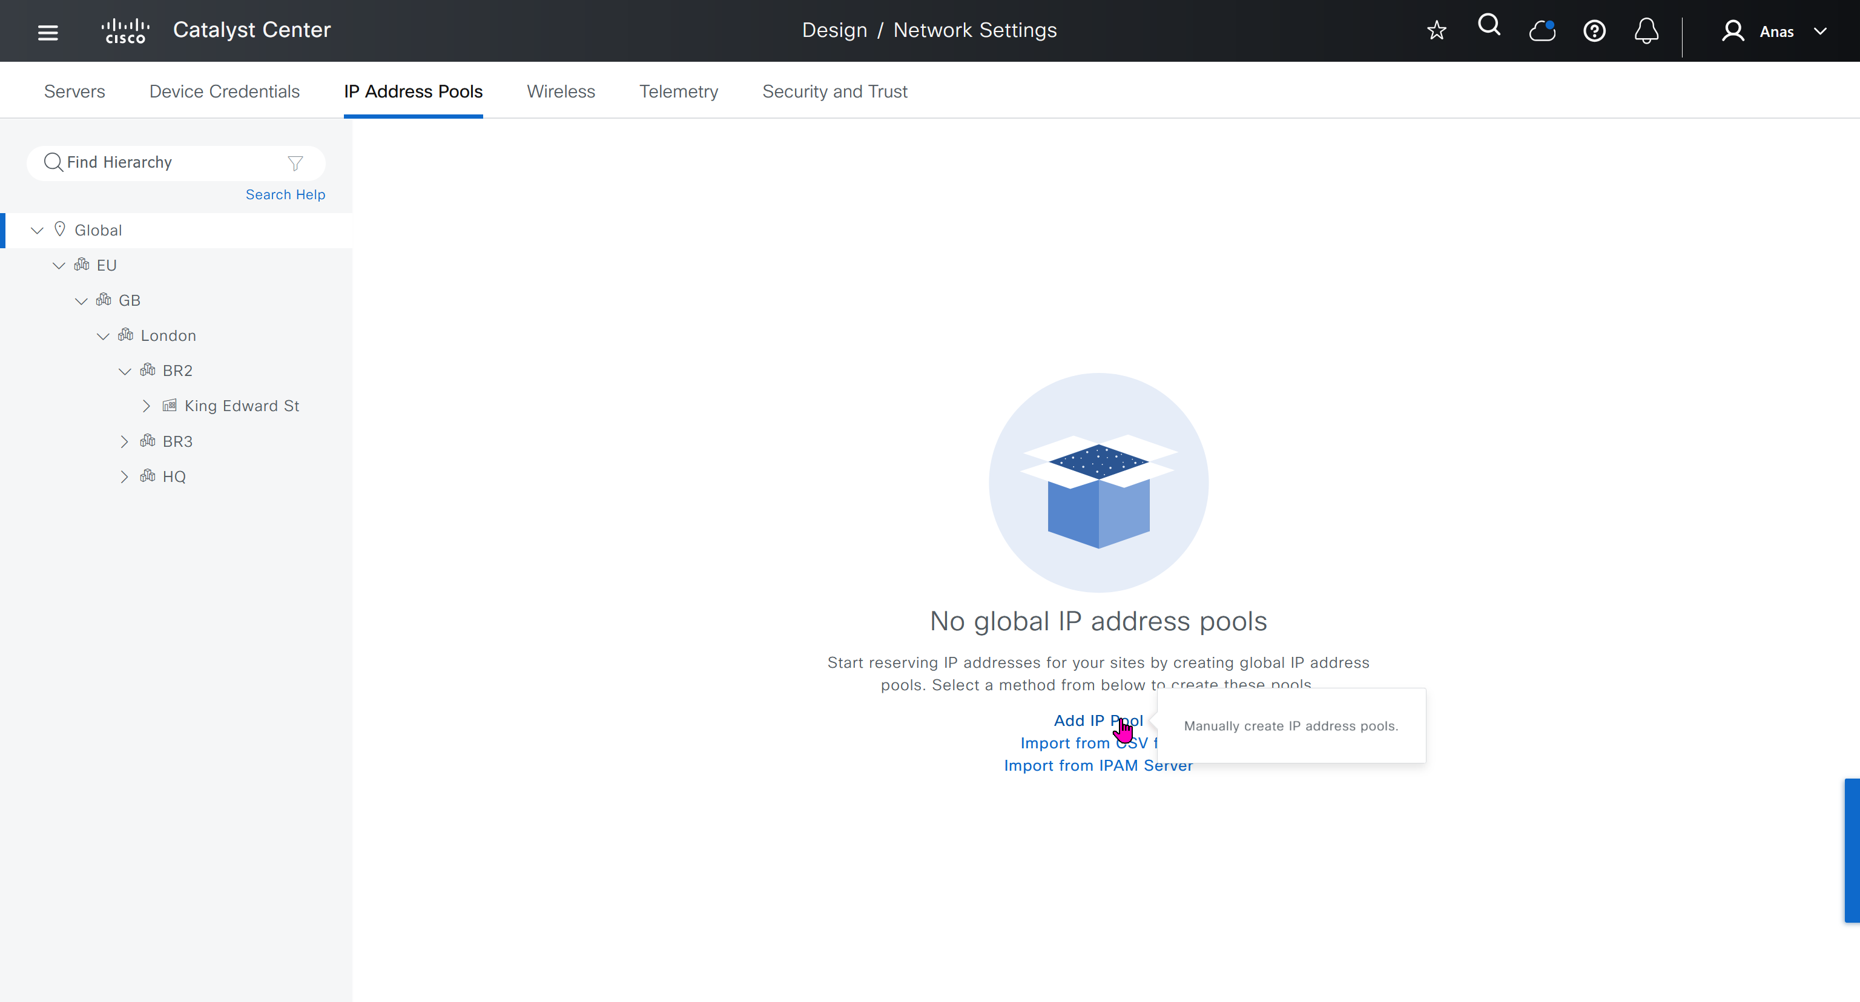Select the HQ site in hierarchy
Viewport: 1860px width, 1002px height.
coord(174,477)
